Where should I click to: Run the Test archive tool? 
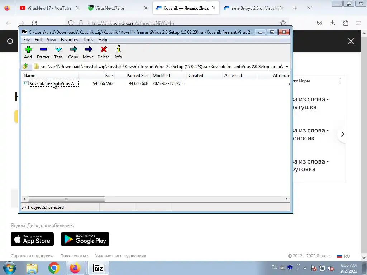click(x=58, y=52)
